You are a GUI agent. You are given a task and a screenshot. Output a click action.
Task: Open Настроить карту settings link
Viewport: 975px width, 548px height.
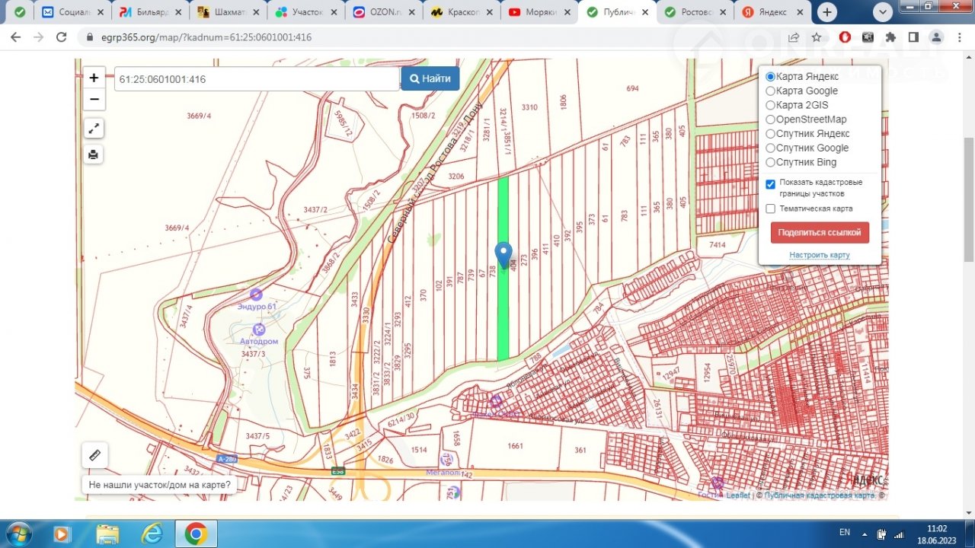tap(820, 255)
